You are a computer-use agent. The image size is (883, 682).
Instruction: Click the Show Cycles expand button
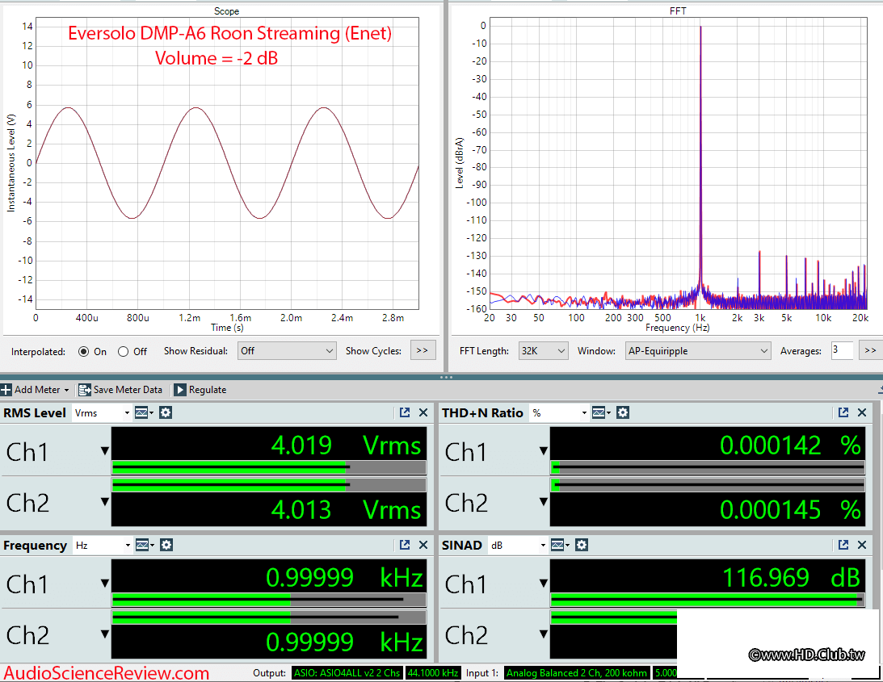[x=423, y=350]
